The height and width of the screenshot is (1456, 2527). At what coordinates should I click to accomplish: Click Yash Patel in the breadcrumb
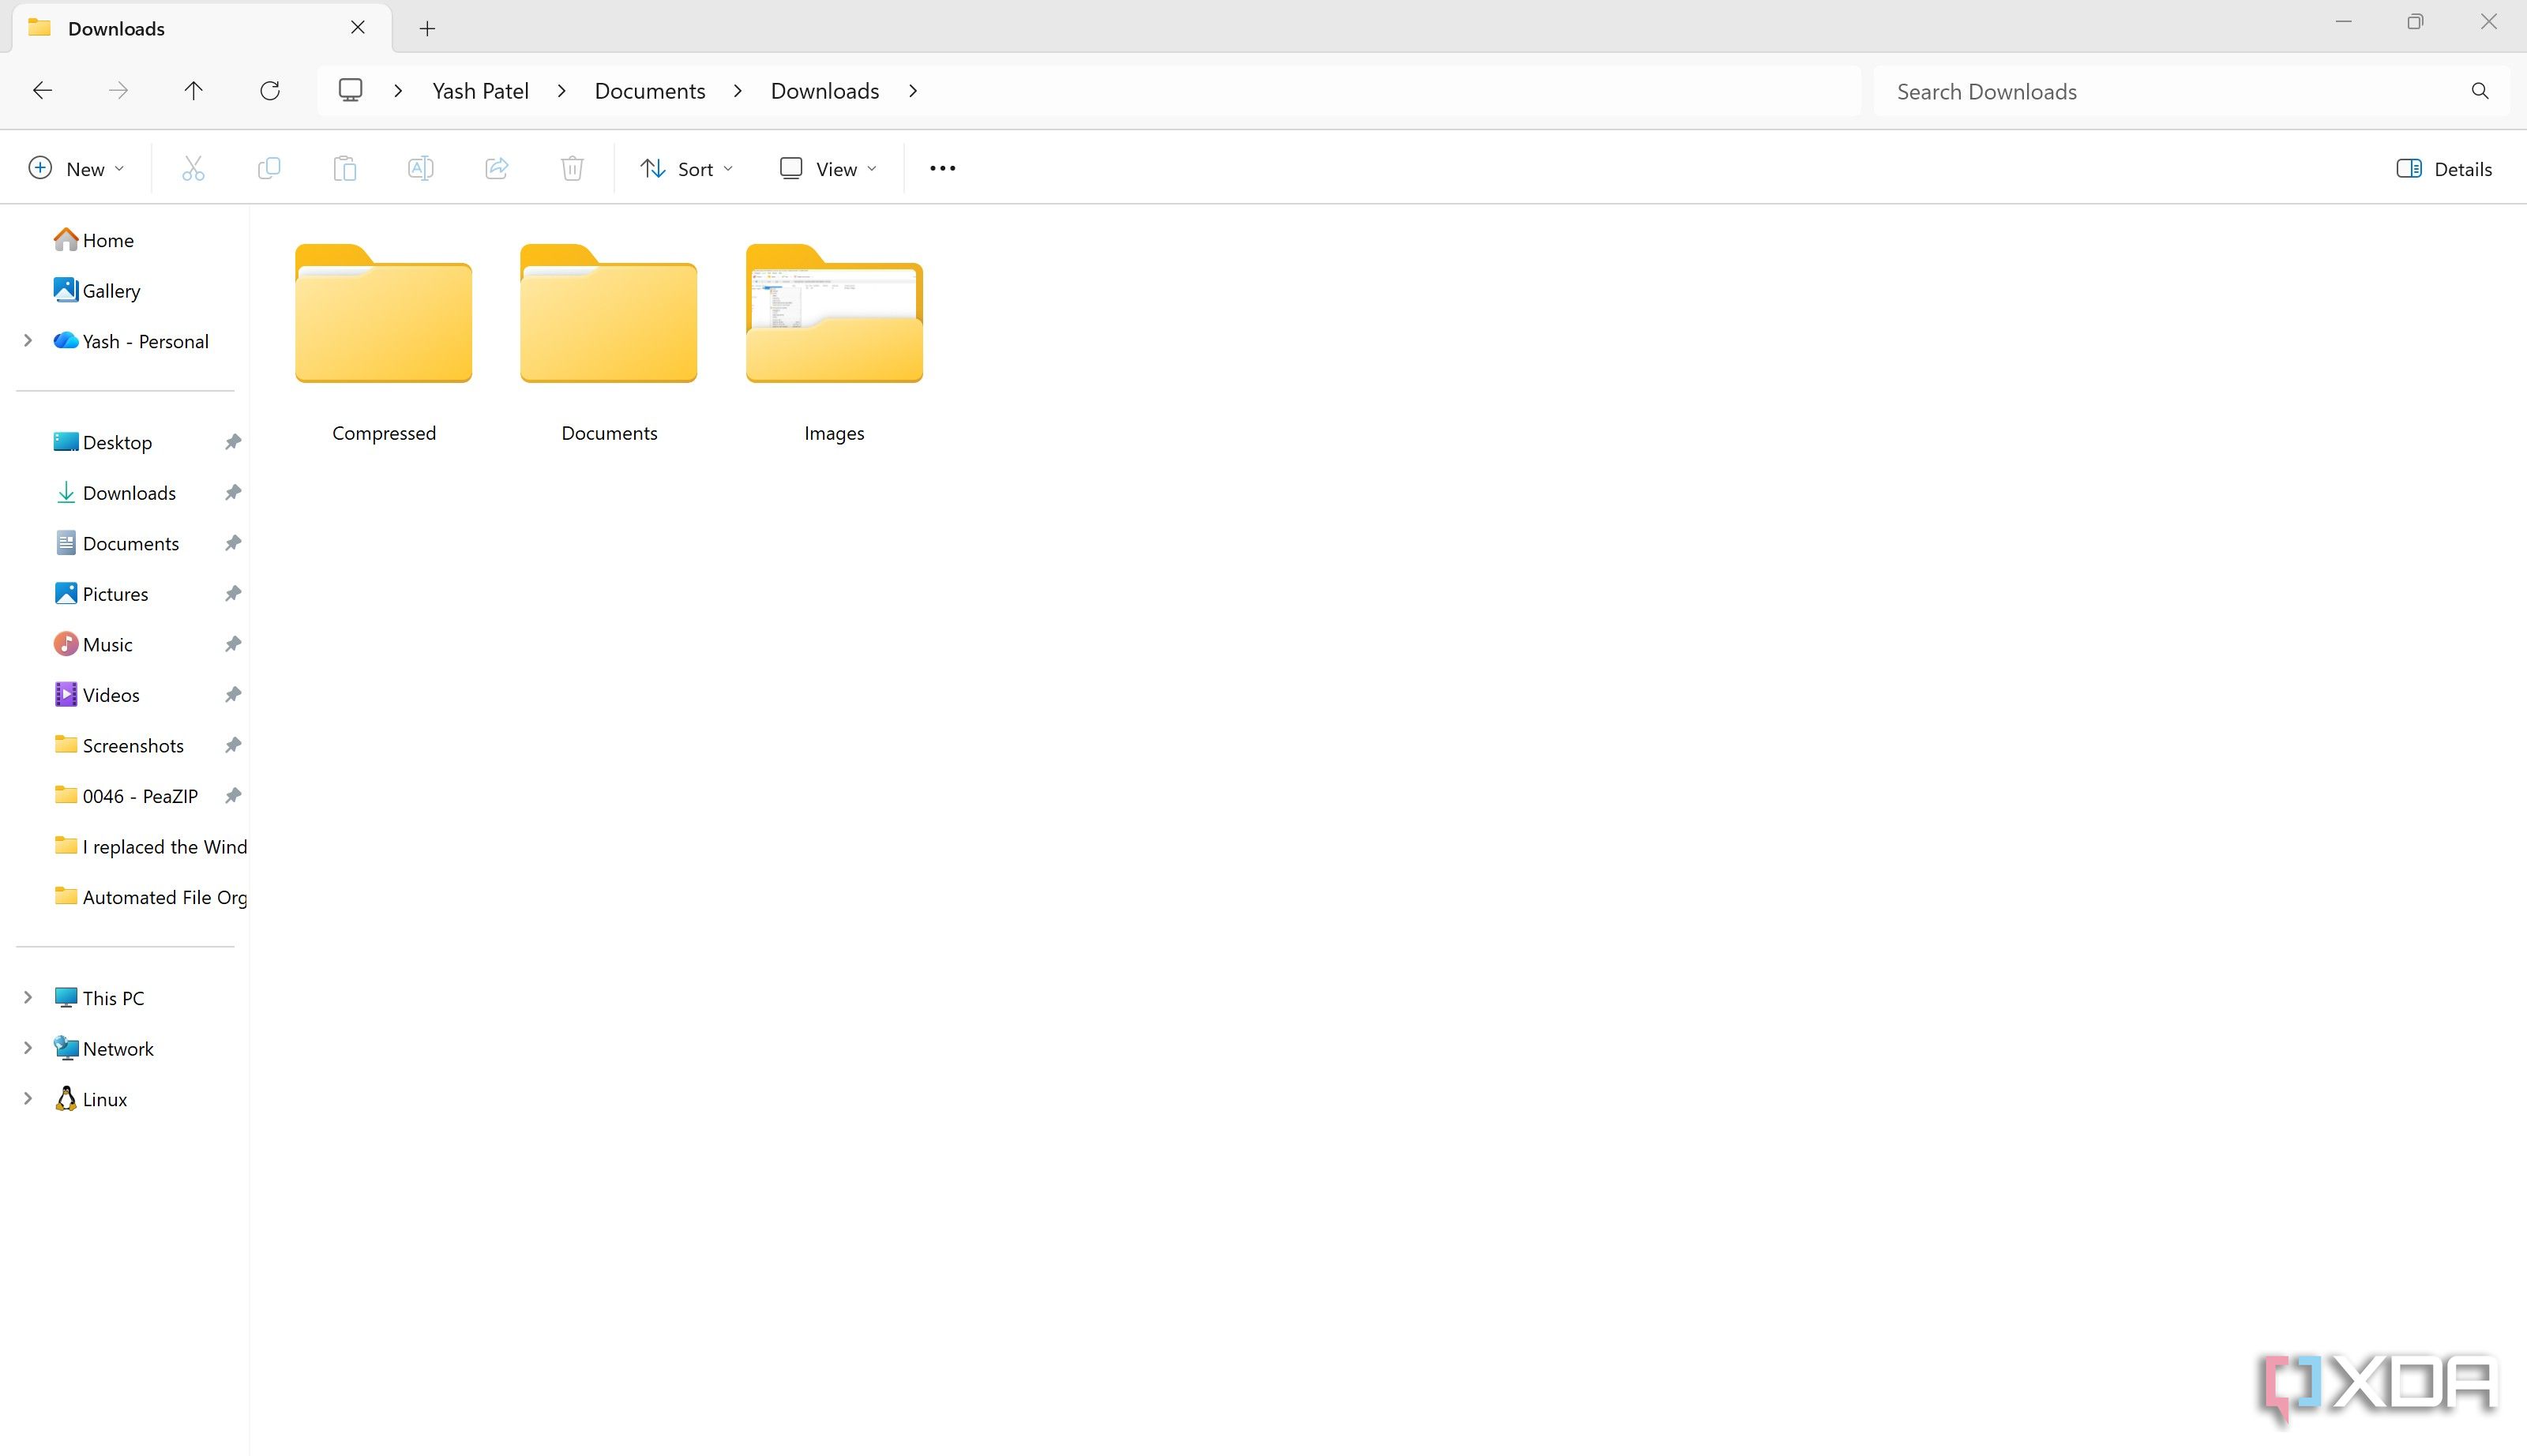tap(480, 91)
